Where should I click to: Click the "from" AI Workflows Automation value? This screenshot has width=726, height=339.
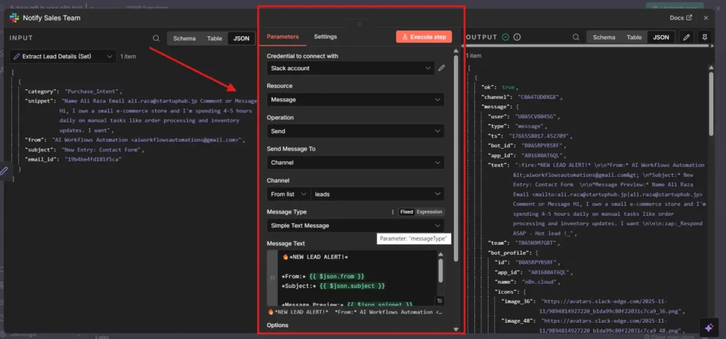(147, 139)
